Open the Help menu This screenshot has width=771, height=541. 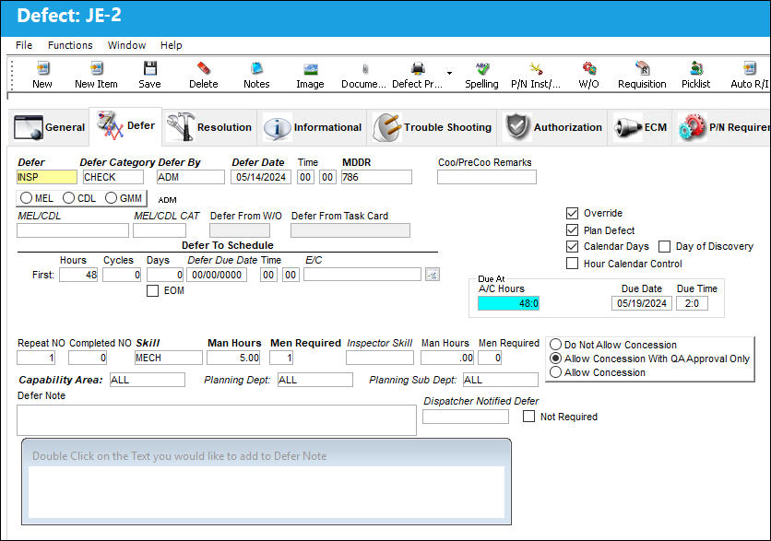coord(172,45)
